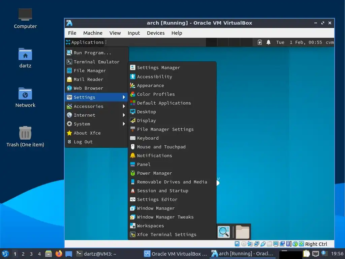Viewport: 345px width, 259px height.
Task: Open VirtualBox Devices menu
Action: (156, 33)
